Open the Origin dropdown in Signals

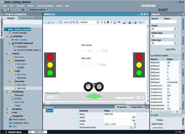175,29
